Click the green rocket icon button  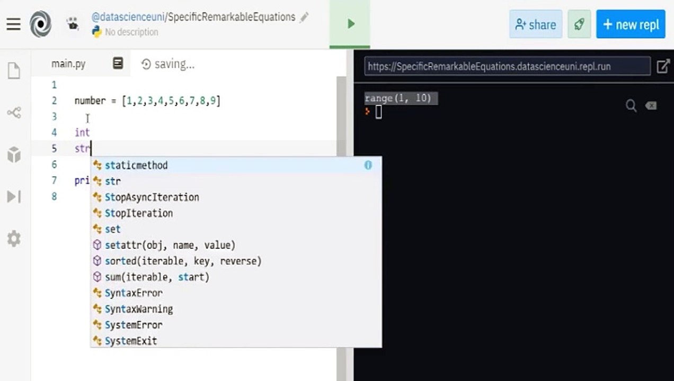[579, 24]
